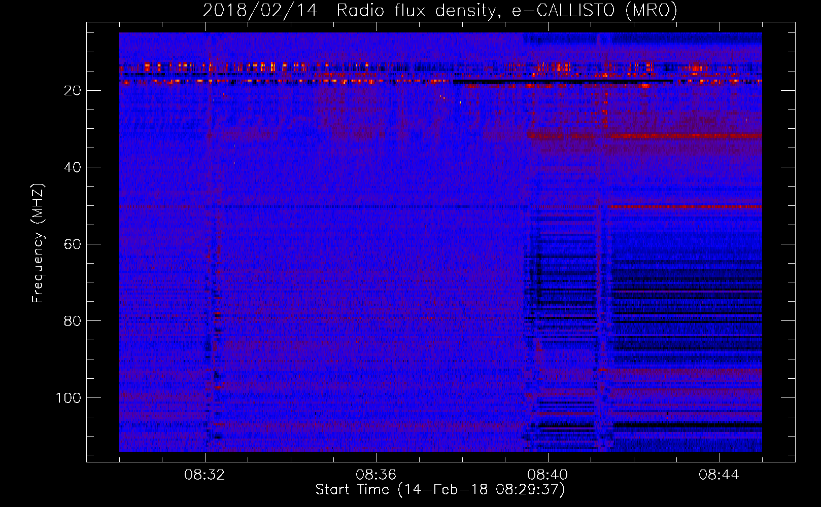
Task: Click the 100 frequency tick label
Action: coord(69,397)
